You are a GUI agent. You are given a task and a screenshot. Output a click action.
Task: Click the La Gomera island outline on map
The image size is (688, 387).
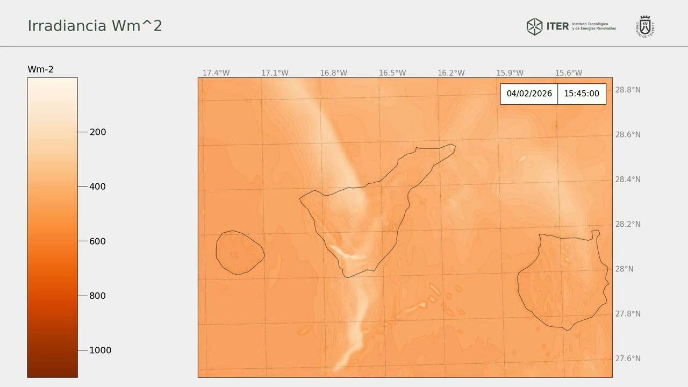(x=240, y=253)
